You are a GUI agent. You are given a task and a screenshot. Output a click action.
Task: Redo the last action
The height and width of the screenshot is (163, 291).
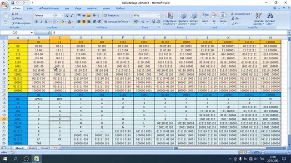(x=24, y=3)
